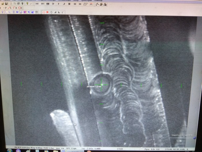
Task: Click the step-forward play/pause icon
Action: (53, 4)
